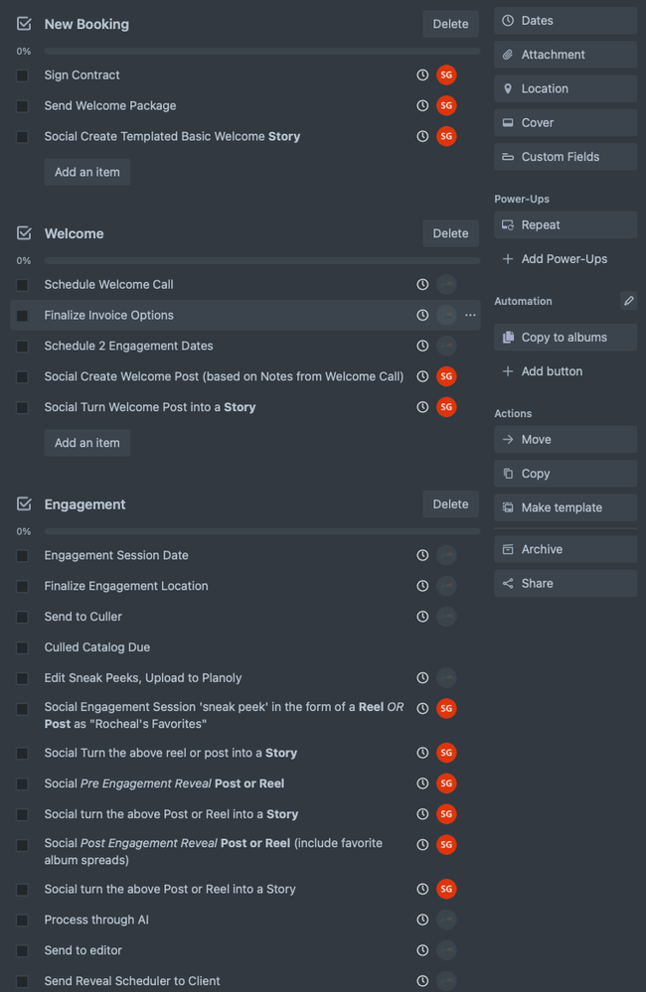Open the three-dot menu on Finalize Invoice Options
The height and width of the screenshot is (992, 646).
coord(471,316)
